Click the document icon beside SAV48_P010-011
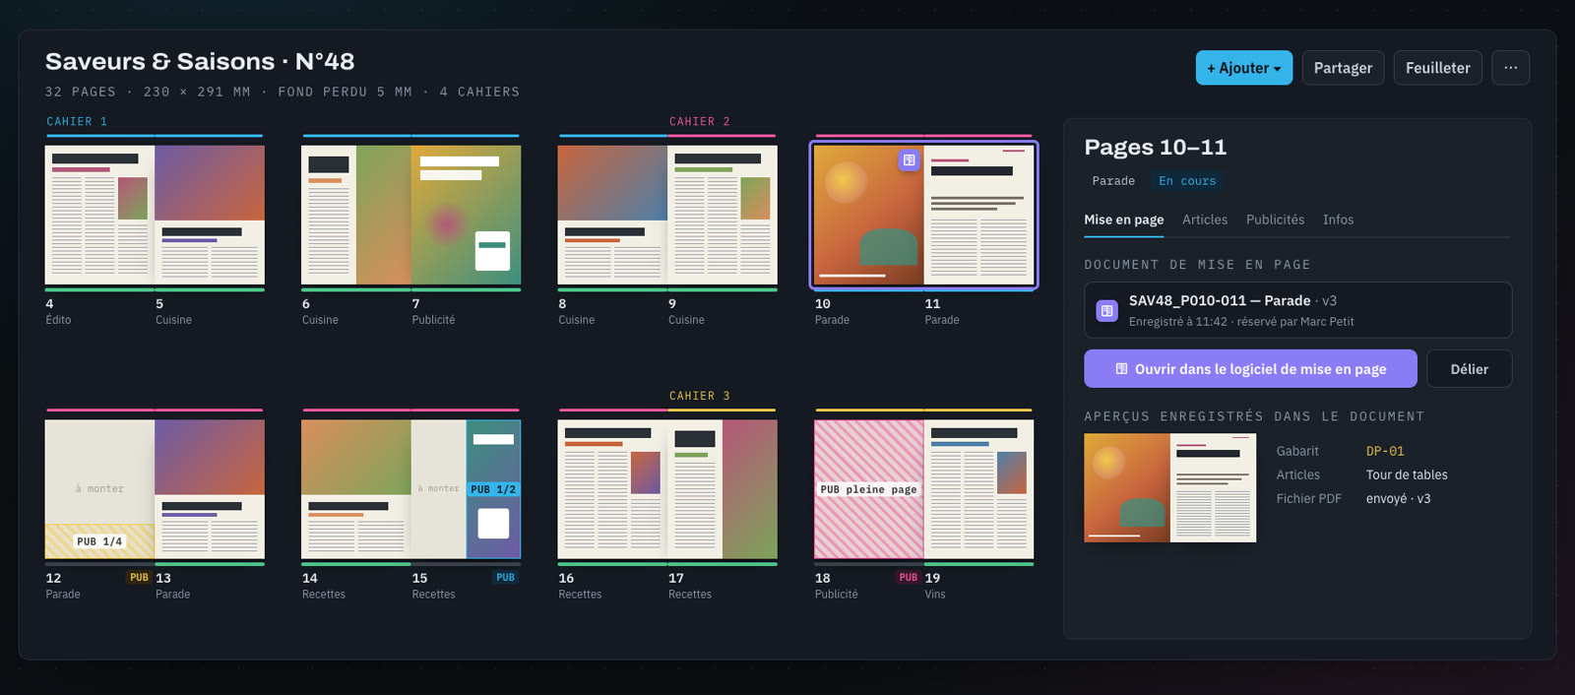The width and height of the screenshot is (1575, 695). [1106, 311]
